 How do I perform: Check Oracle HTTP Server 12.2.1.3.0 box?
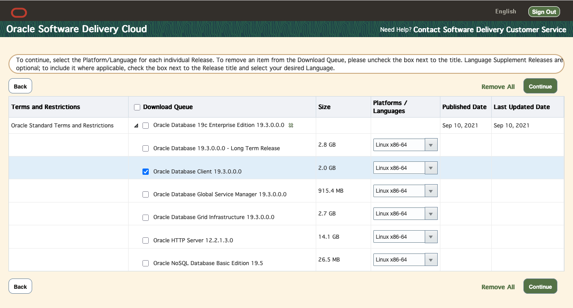click(146, 240)
